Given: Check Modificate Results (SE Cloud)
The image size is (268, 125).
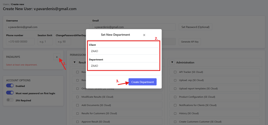Looking at the screenshot, I should [x=77, y=97].
